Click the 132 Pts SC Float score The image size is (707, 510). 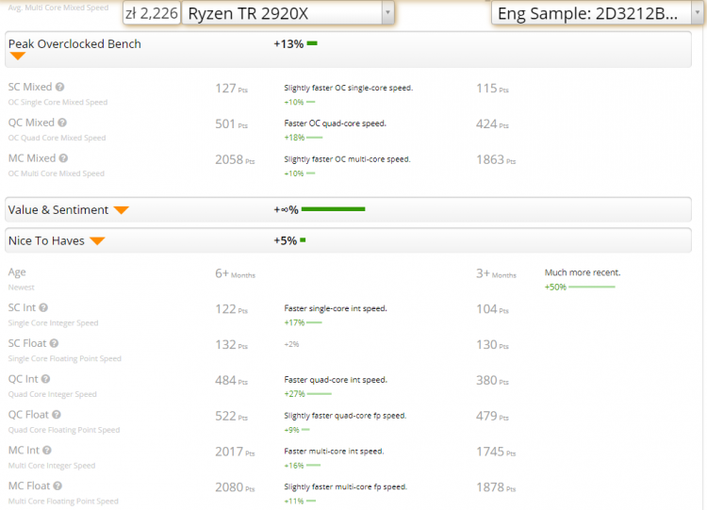pyautogui.click(x=231, y=345)
